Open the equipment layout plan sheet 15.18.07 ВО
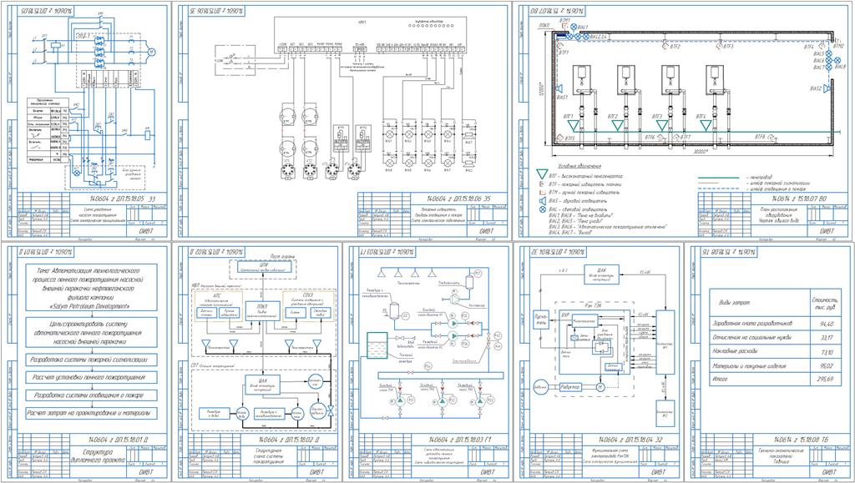855x483 pixels. coord(685,120)
